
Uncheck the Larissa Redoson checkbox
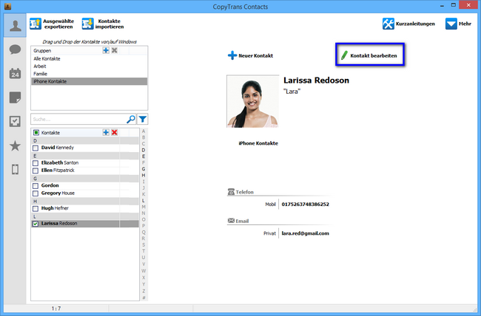[36, 223]
